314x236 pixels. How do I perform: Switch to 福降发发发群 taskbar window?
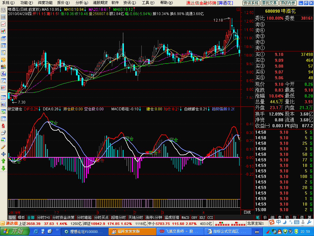(x=132, y=231)
